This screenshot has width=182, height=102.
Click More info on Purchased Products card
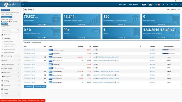161,24
